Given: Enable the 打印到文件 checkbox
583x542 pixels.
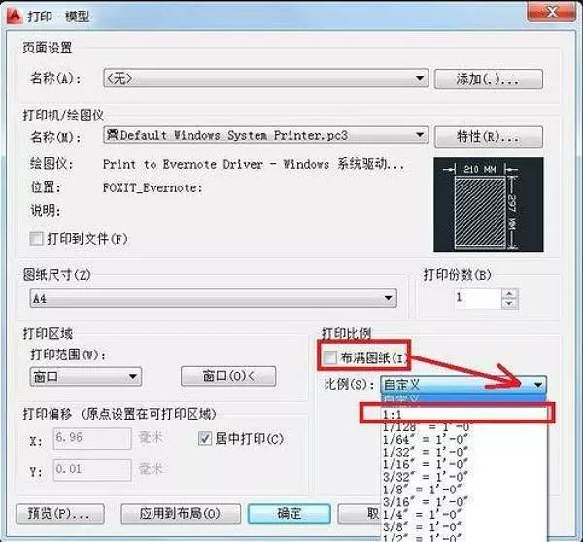Looking at the screenshot, I should (36, 238).
